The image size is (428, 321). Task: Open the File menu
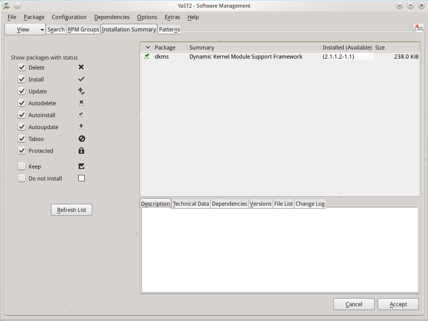pos(12,17)
